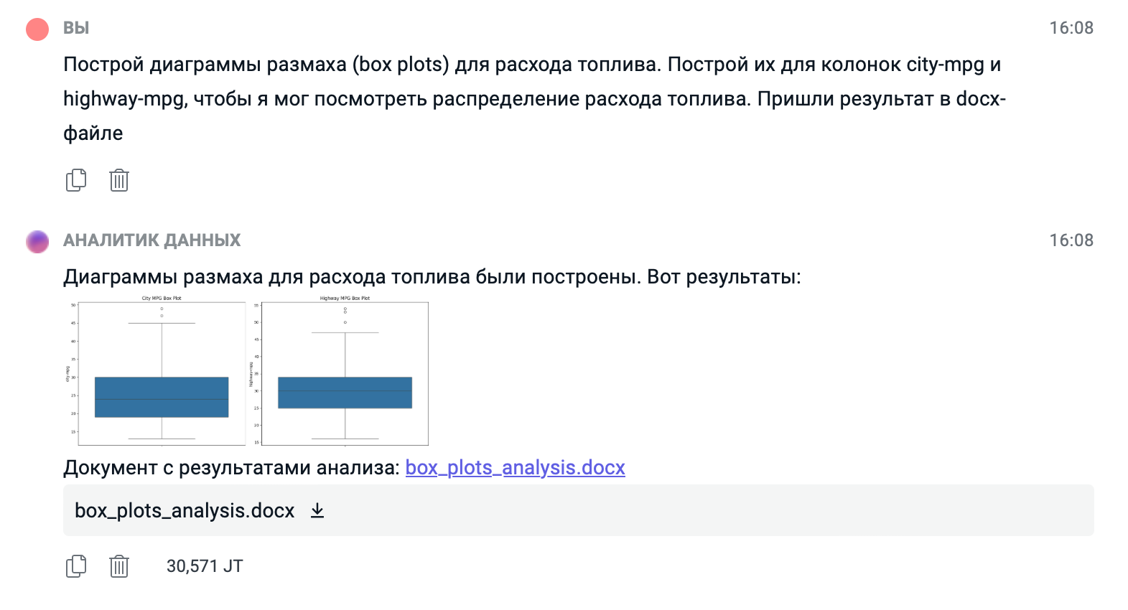This screenshot has width=1128, height=610.
Task: Click the red user avatar circle
Action: (37, 29)
